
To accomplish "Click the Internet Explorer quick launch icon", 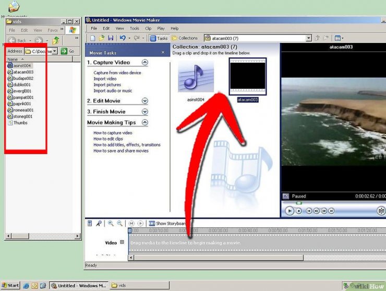I will pos(26,286).
